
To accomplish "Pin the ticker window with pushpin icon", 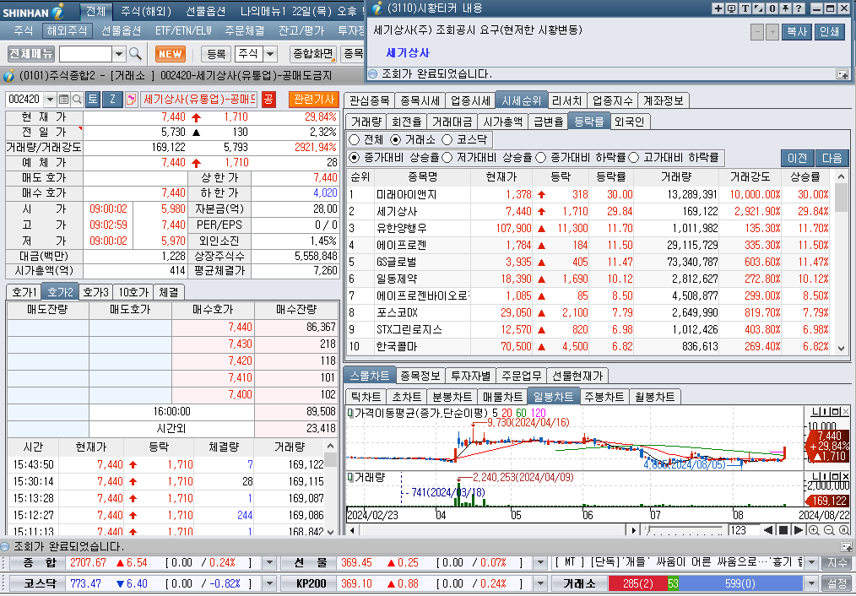I will coord(785,8).
